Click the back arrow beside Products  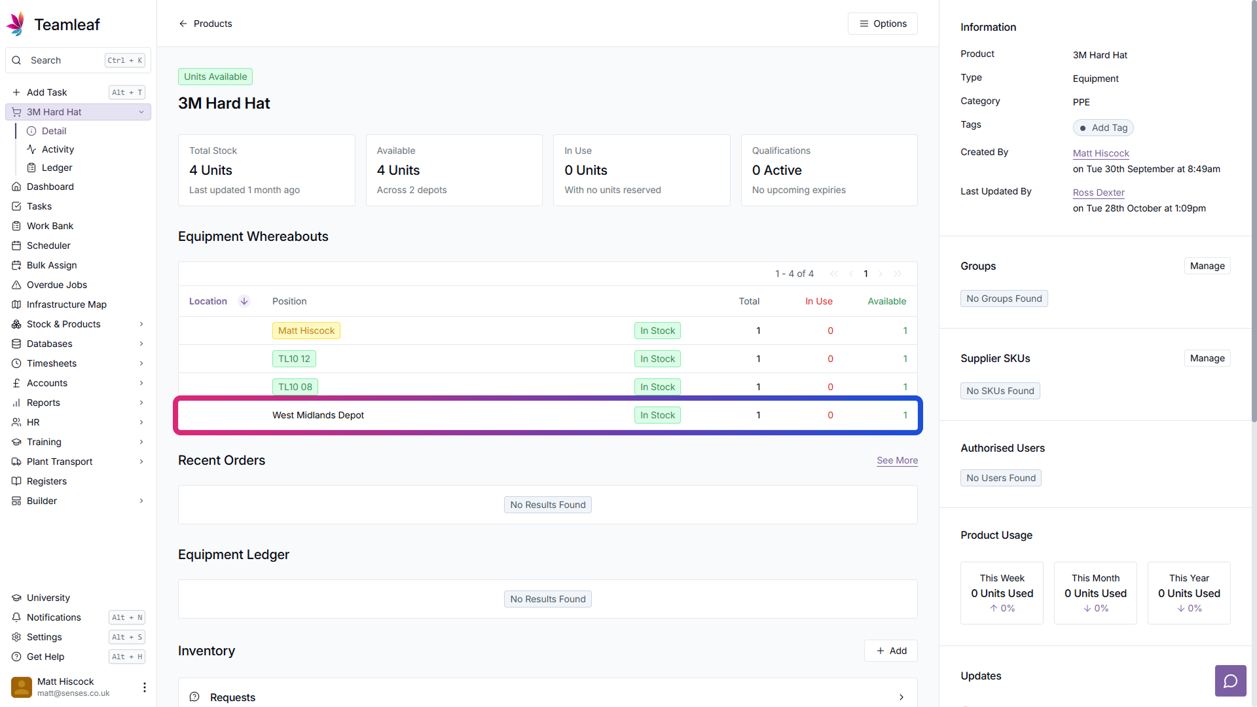click(x=183, y=24)
